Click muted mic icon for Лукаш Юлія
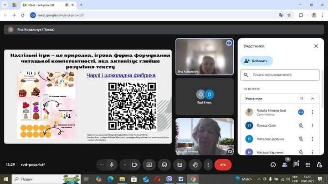The height and width of the screenshot is (184, 328). [301, 125]
